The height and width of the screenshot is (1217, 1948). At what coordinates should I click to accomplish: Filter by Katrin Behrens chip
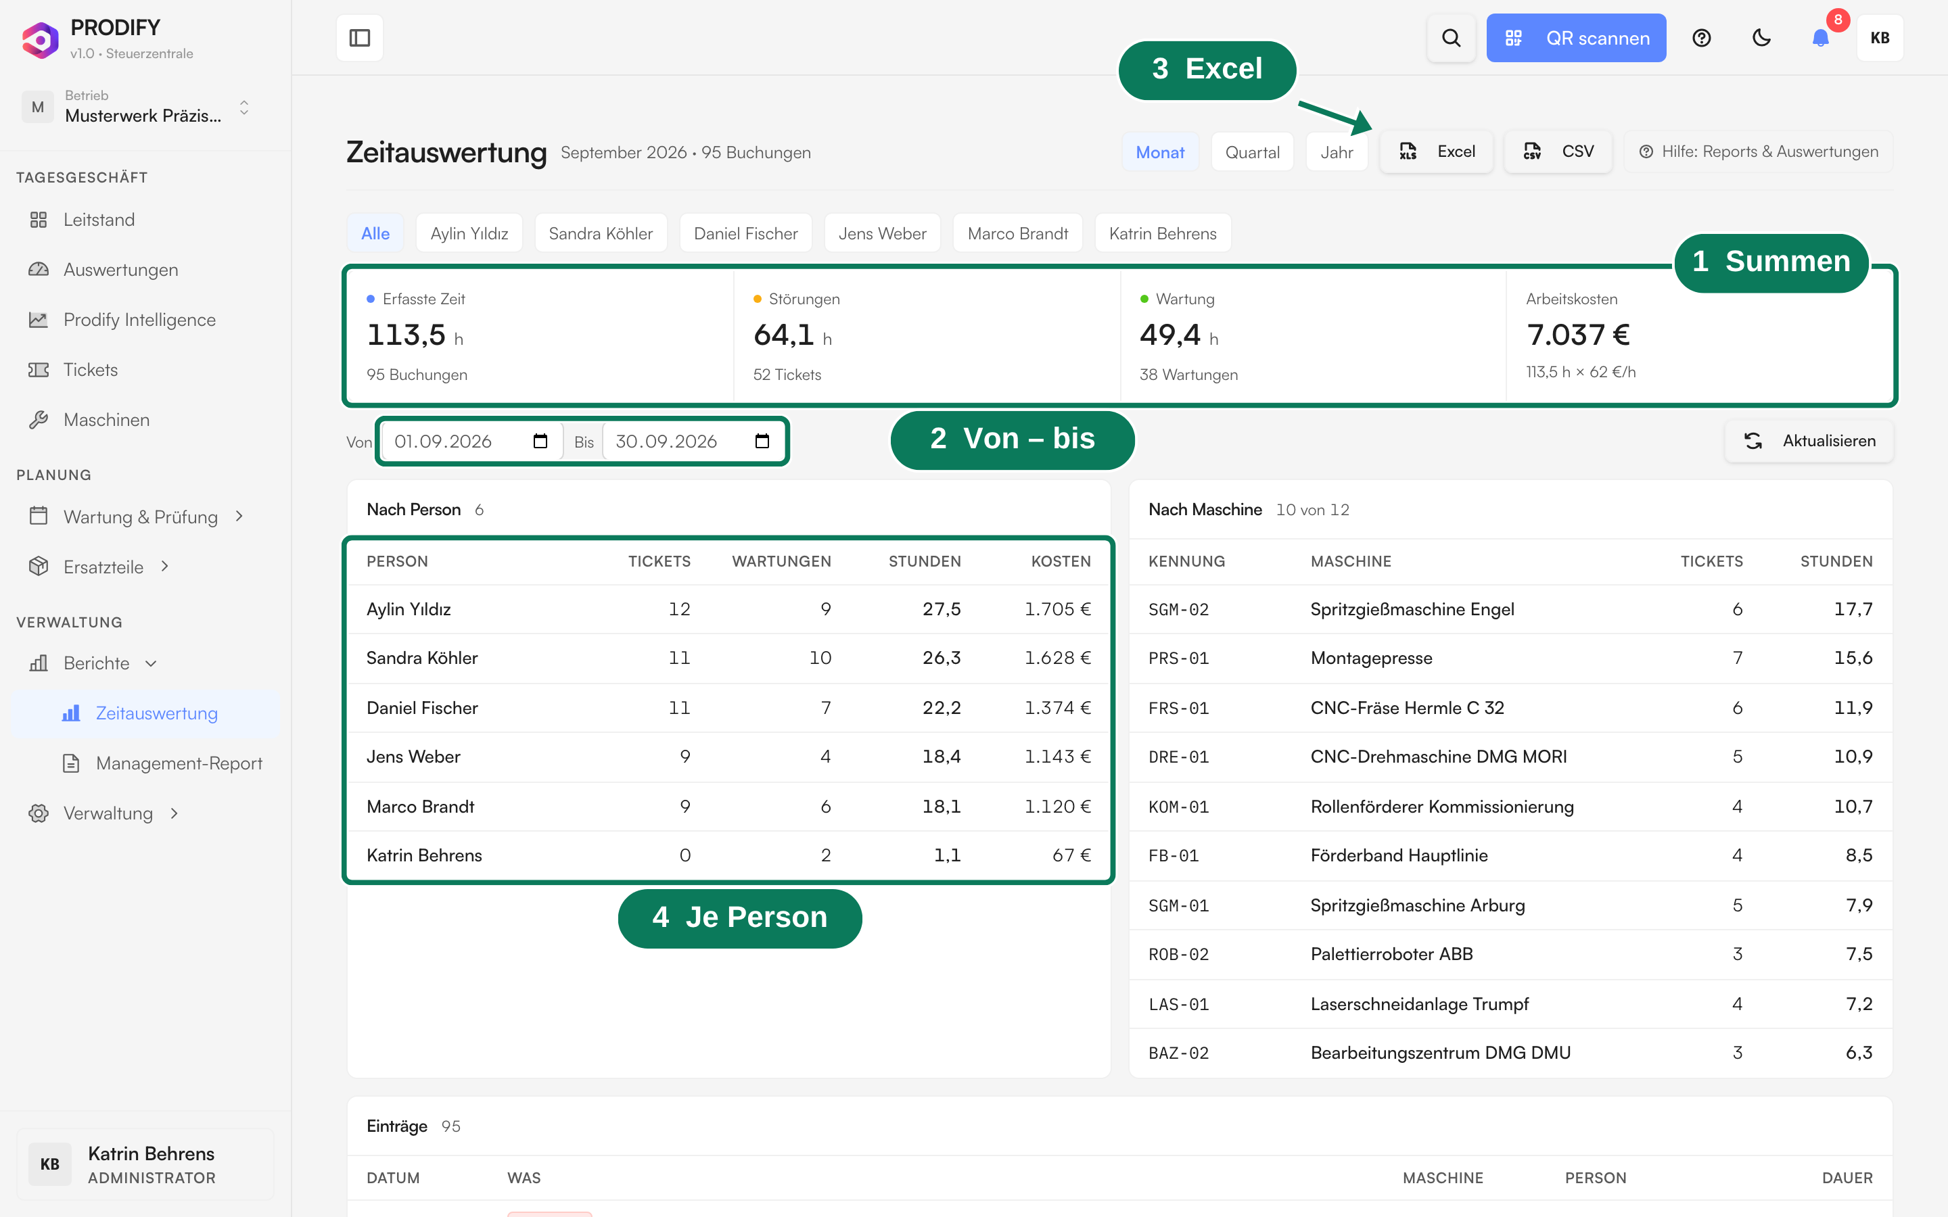pos(1162,233)
